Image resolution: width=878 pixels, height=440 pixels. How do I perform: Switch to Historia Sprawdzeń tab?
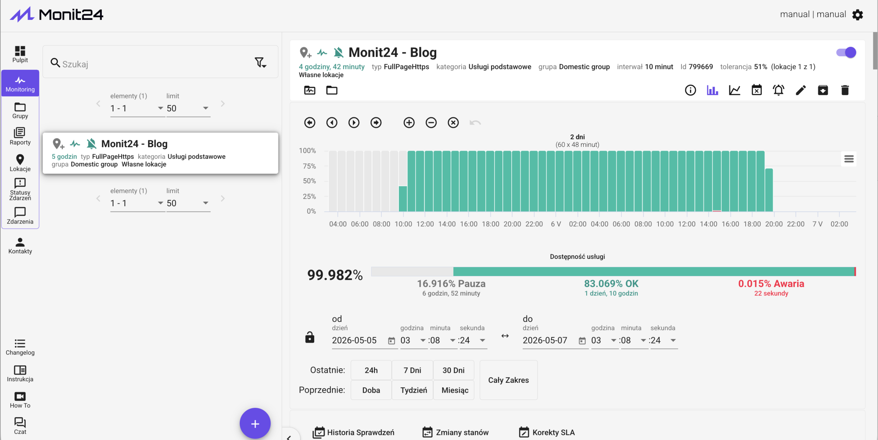pyautogui.click(x=354, y=432)
